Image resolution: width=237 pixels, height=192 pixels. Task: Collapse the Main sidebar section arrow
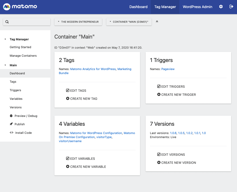5,65
